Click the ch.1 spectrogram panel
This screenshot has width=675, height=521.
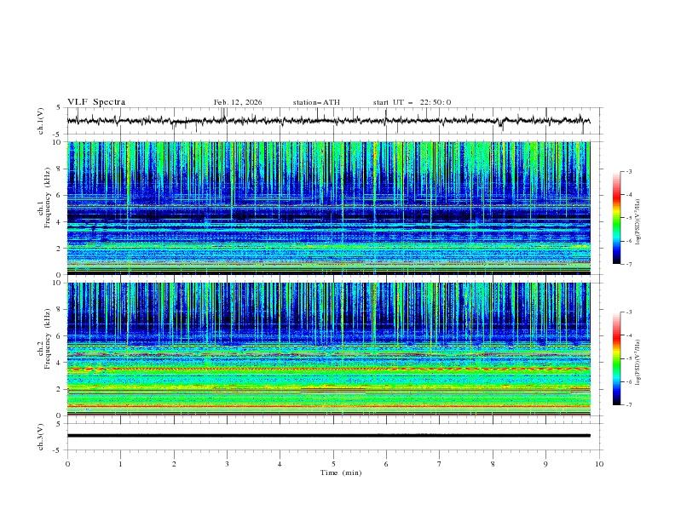coord(332,208)
